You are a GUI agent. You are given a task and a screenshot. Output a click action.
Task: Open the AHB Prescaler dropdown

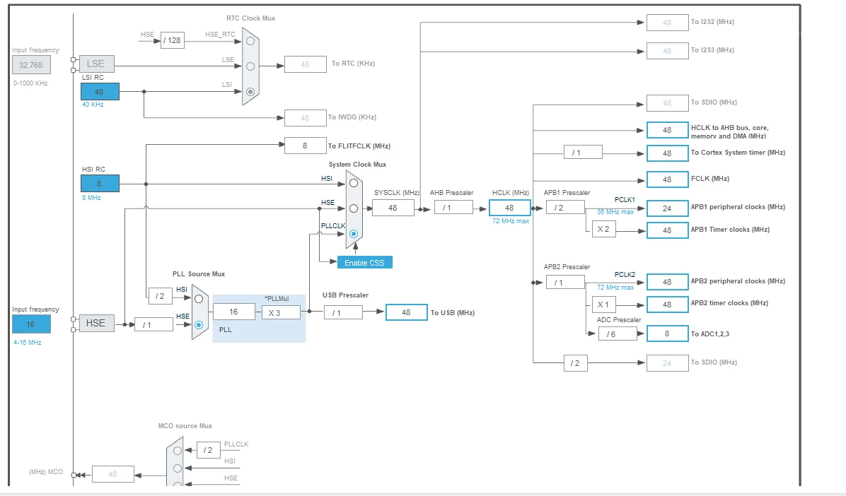tap(453, 208)
